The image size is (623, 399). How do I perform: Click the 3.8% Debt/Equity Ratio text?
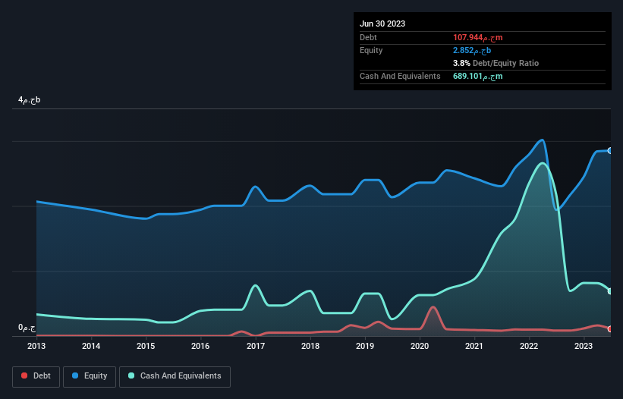click(496, 63)
